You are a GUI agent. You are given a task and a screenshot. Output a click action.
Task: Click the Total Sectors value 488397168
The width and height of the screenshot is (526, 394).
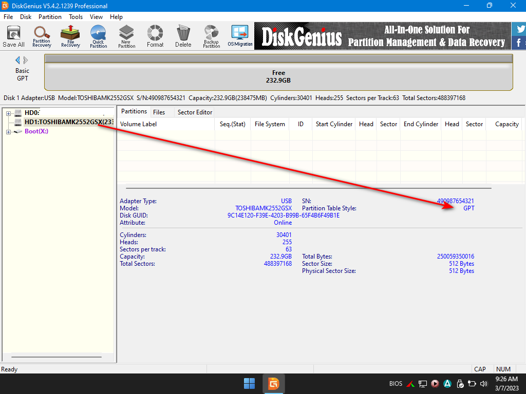[278, 264]
